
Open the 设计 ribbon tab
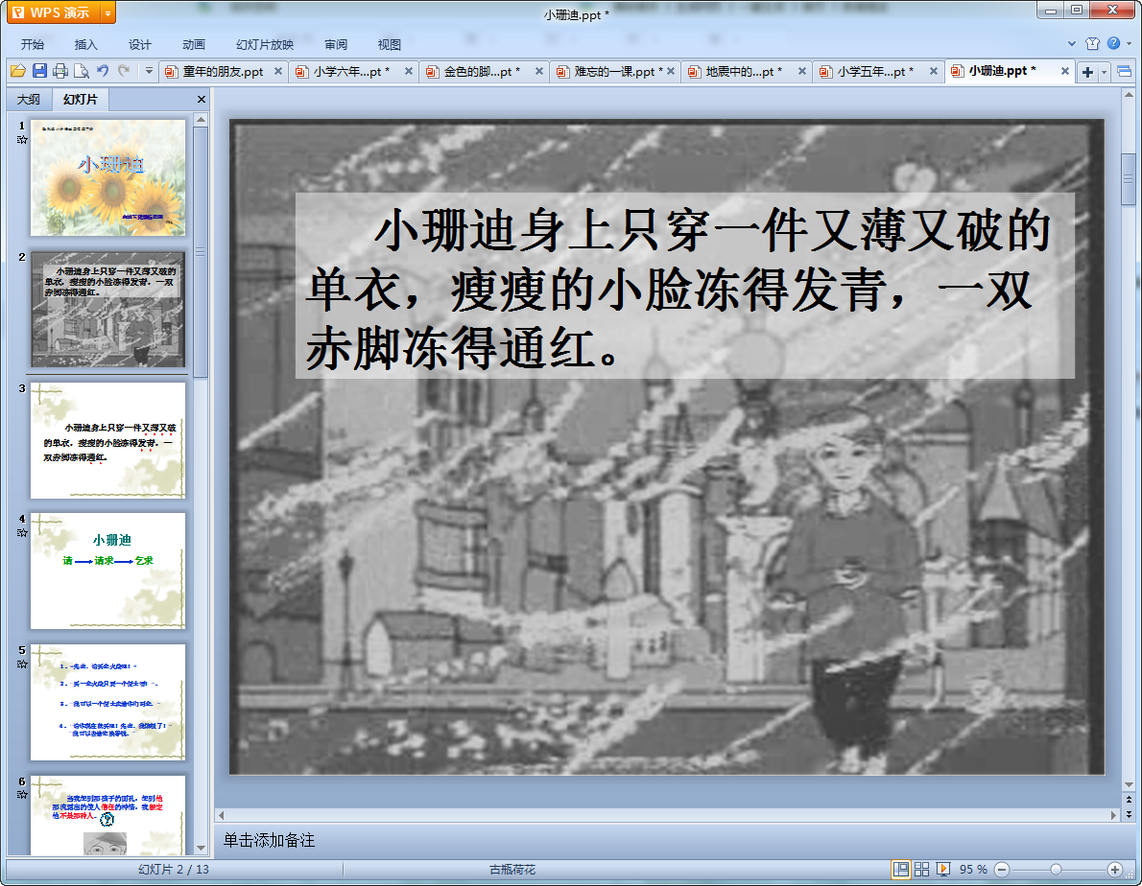140,44
